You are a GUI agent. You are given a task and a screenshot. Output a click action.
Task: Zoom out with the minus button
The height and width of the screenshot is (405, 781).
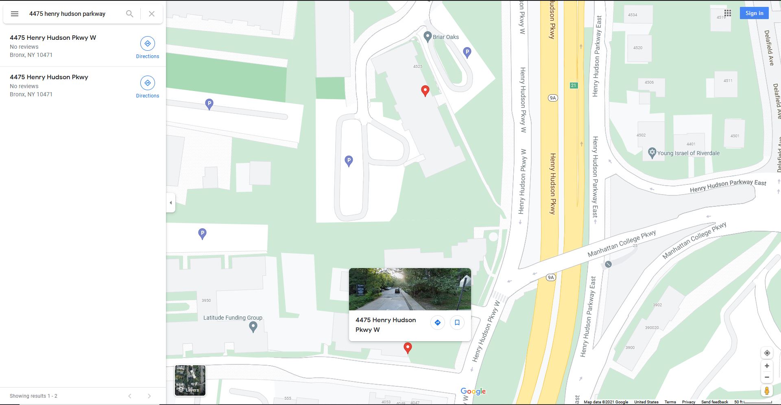767,377
